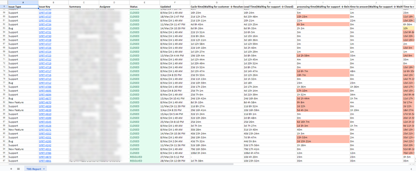
Task: Select New Feature cell in SPRT-4670 row
Action: tap(23, 102)
